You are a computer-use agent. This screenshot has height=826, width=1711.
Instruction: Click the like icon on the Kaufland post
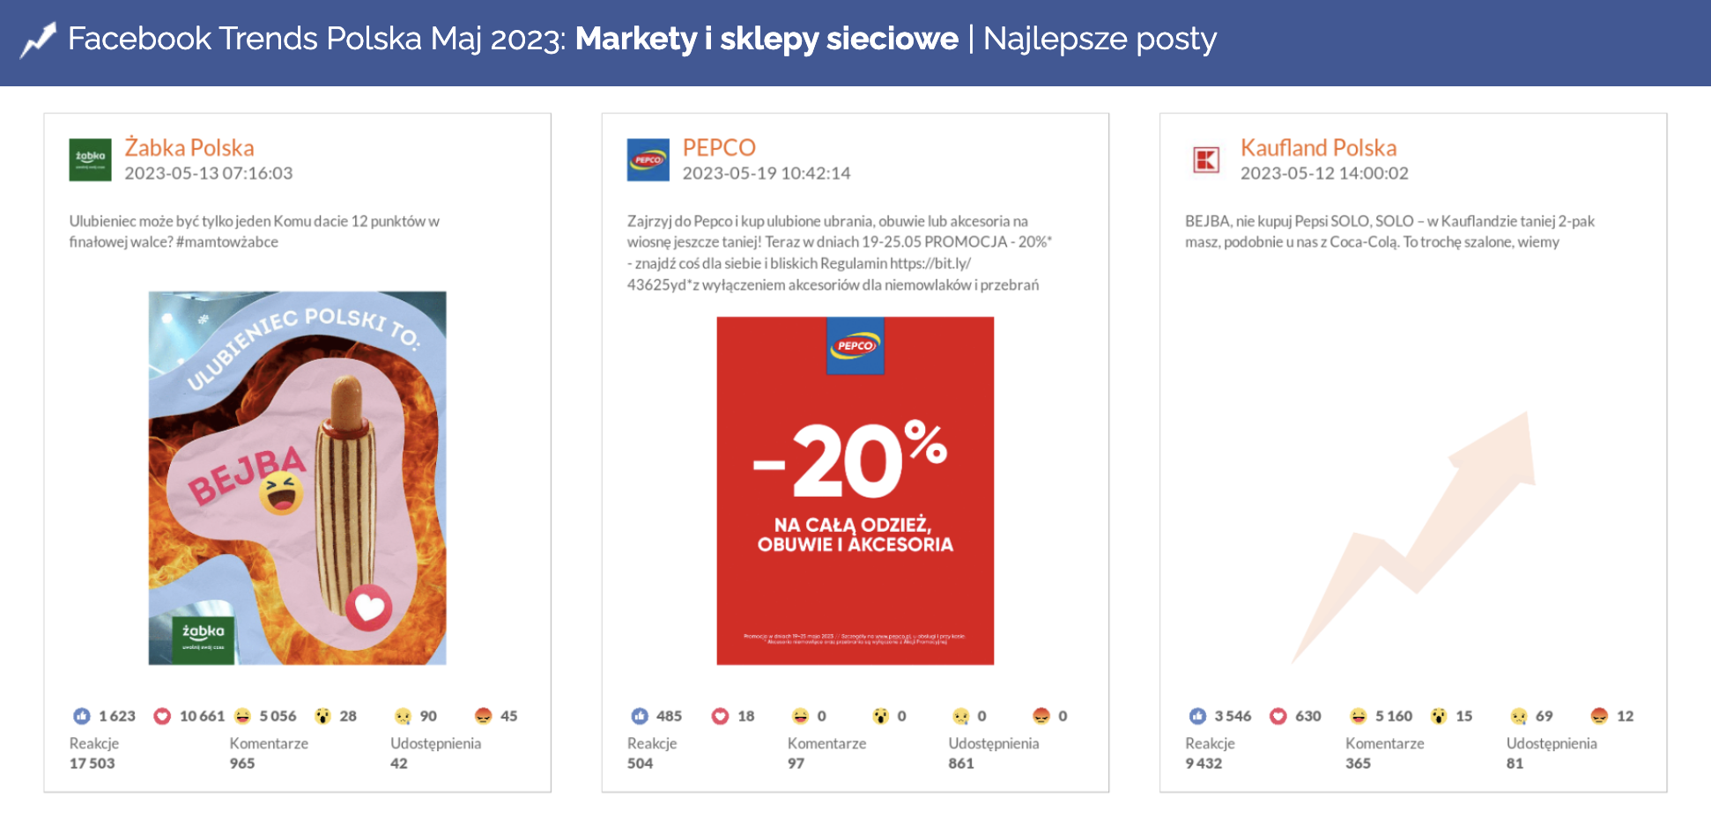pos(1197,716)
